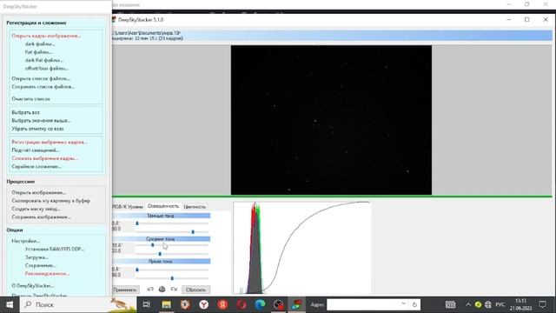Click Сохранить изображение link
This screenshot has width=556, height=313.
41,217
